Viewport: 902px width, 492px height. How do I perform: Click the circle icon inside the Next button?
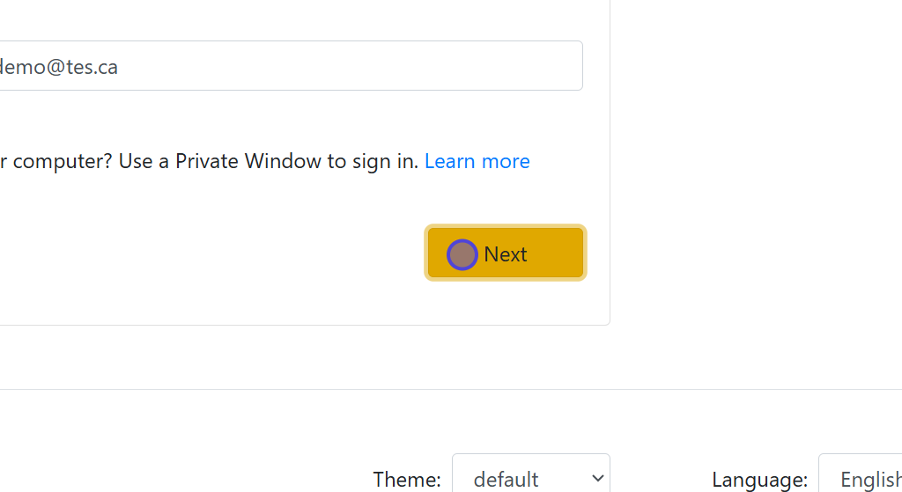(462, 254)
